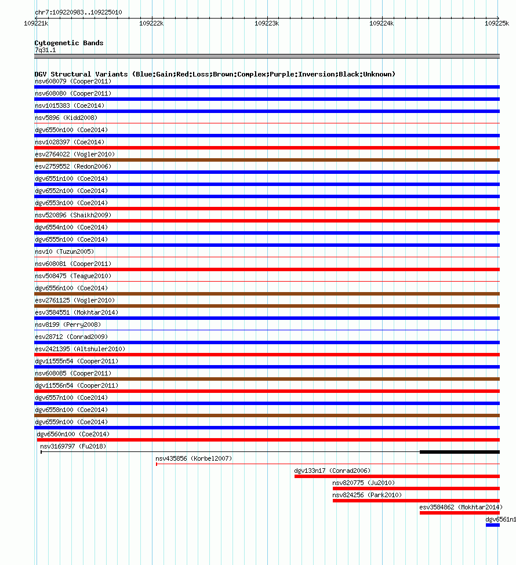Click nsv824256 (Park2010) label

click(x=367, y=495)
